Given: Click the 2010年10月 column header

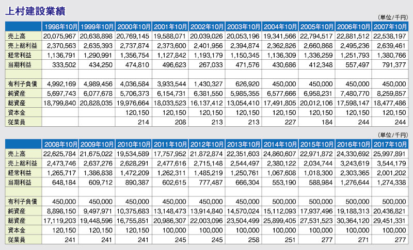Looking at the screenshot, I should coord(133,144).
